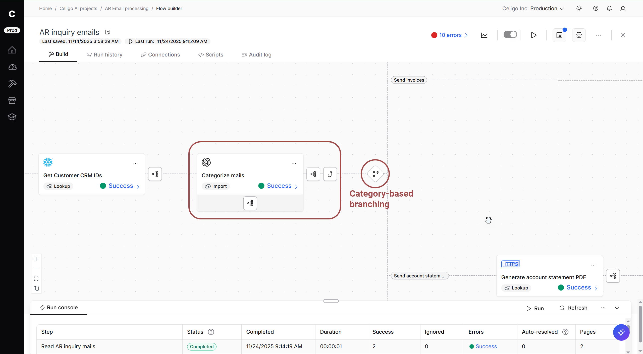This screenshot has width=643, height=354.
Task: Open mapping icon below Categorize mails step
Action: tap(250, 203)
